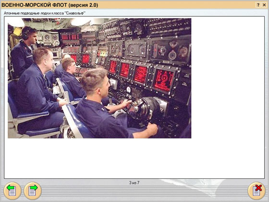Click the caption about "Сиавольф" class submarines

click(45, 13)
